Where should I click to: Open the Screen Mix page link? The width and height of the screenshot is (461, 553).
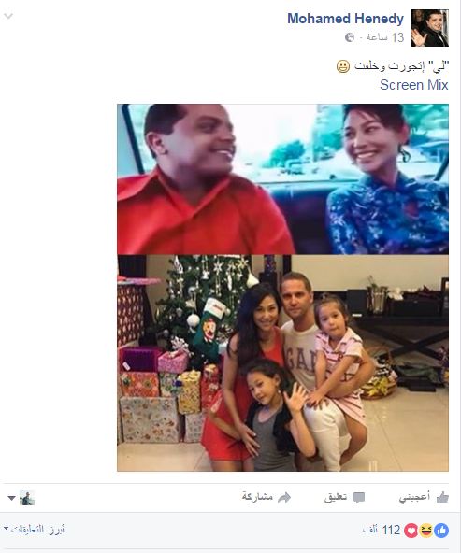pyautogui.click(x=413, y=85)
